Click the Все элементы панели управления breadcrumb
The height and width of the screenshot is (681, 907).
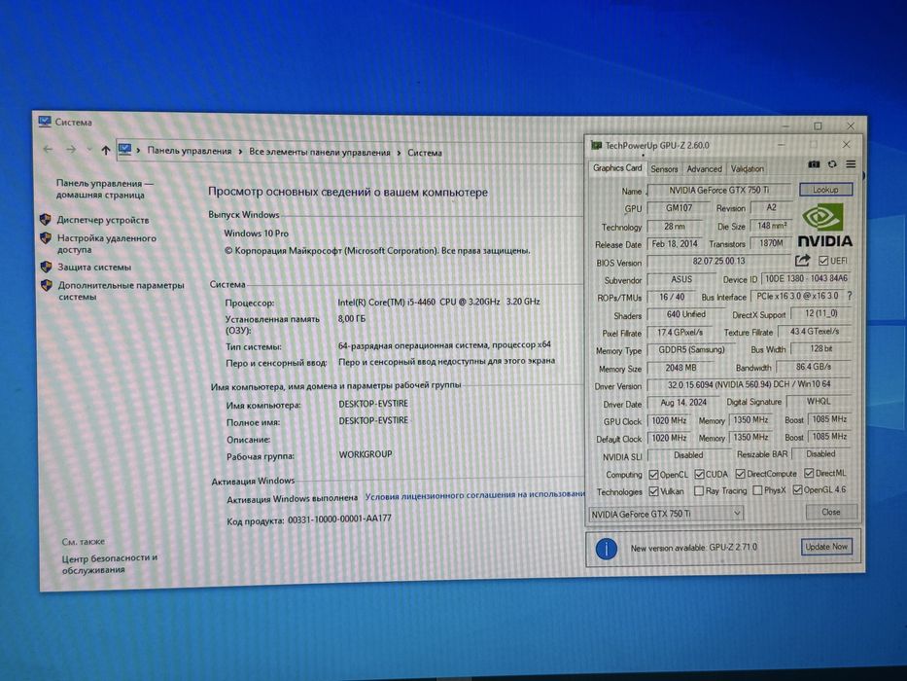[319, 153]
